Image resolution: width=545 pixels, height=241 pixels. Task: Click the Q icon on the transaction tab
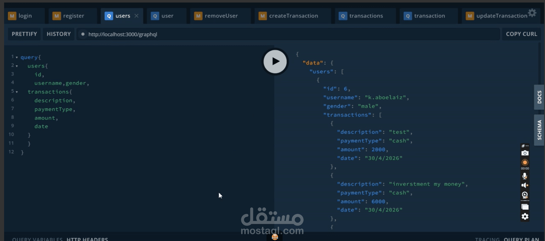point(407,16)
